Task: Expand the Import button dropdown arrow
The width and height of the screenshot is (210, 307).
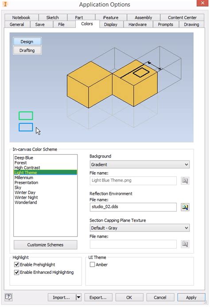Action: click(x=78, y=297)
